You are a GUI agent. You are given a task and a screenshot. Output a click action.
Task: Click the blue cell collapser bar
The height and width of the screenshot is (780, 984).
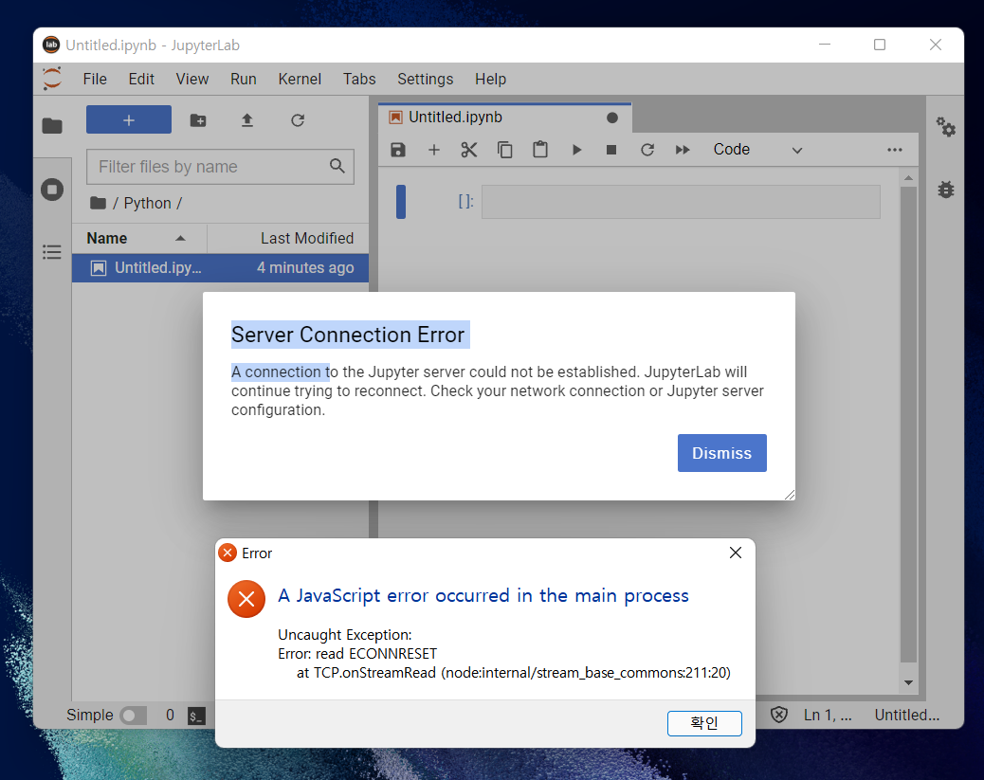coord(401,202)
